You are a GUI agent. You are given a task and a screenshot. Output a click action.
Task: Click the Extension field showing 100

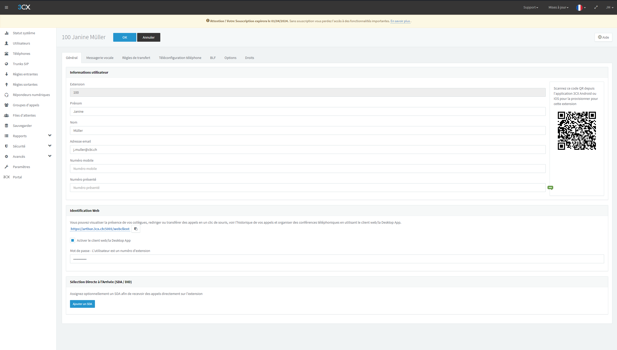308,92
